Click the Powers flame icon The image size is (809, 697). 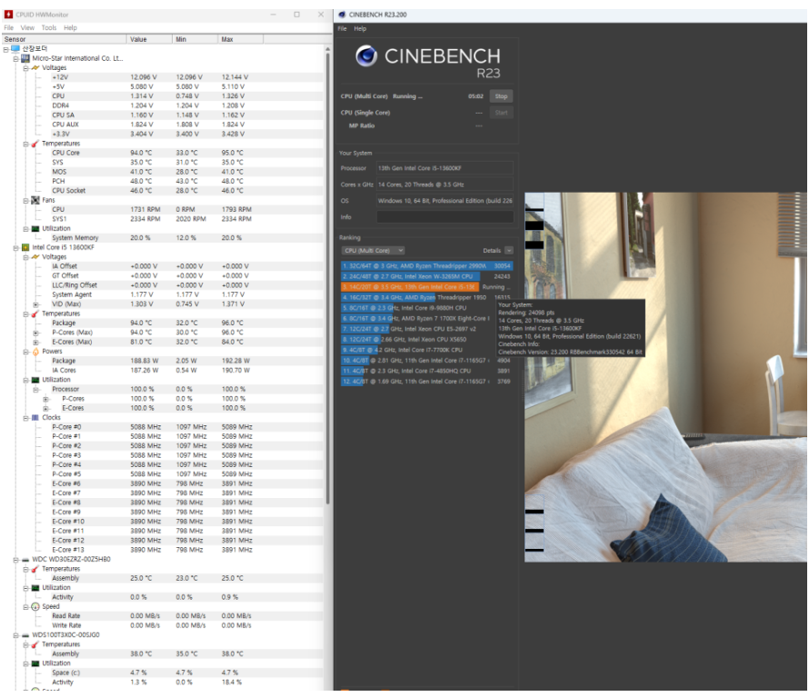[35, 352]
